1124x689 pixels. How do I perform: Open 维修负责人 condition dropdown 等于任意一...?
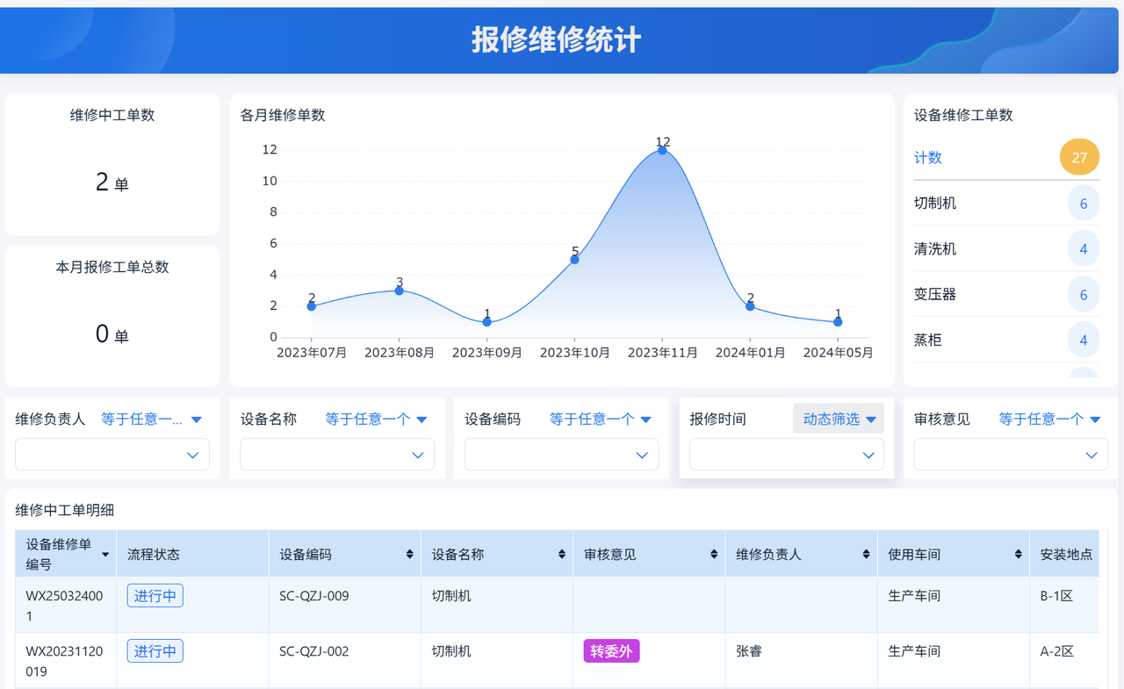[x=151, y=420]
